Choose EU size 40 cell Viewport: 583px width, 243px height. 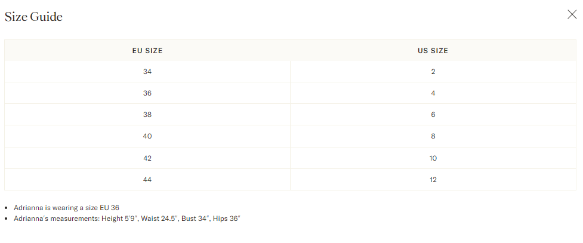coord(147,136)
